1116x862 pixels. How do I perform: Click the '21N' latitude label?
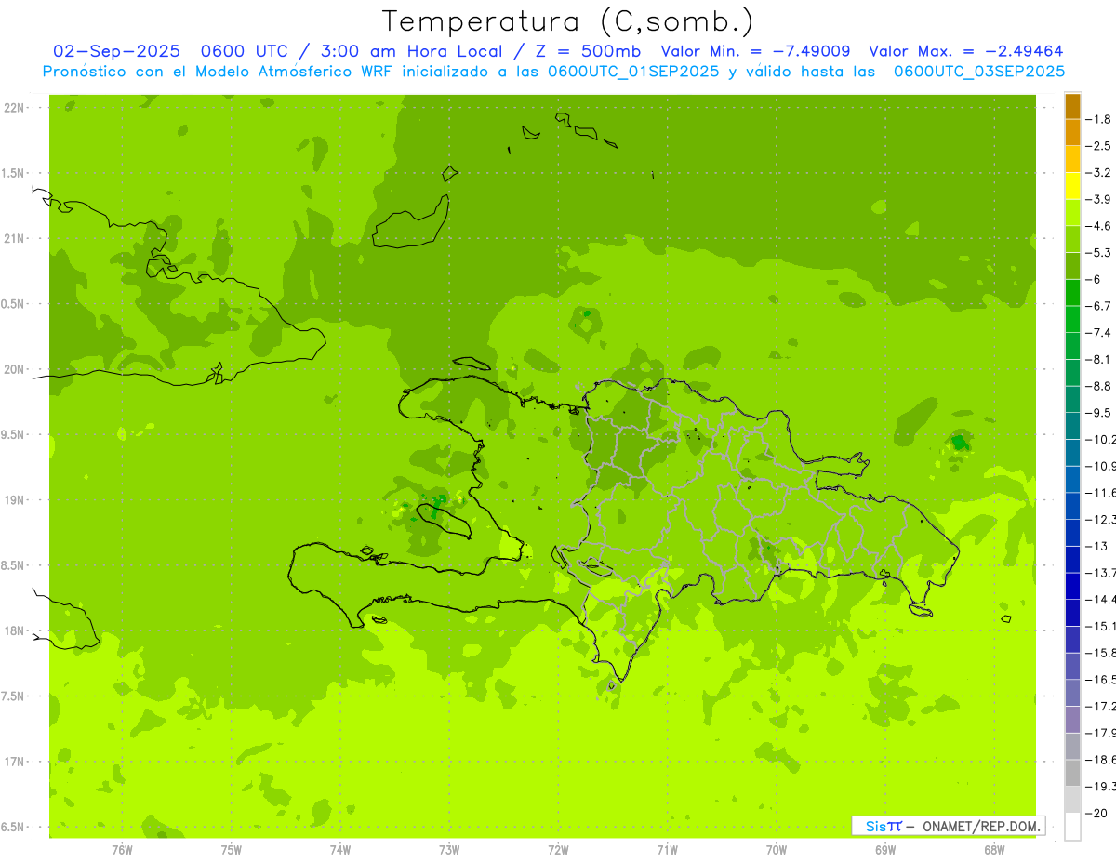[x=15, y=239]
